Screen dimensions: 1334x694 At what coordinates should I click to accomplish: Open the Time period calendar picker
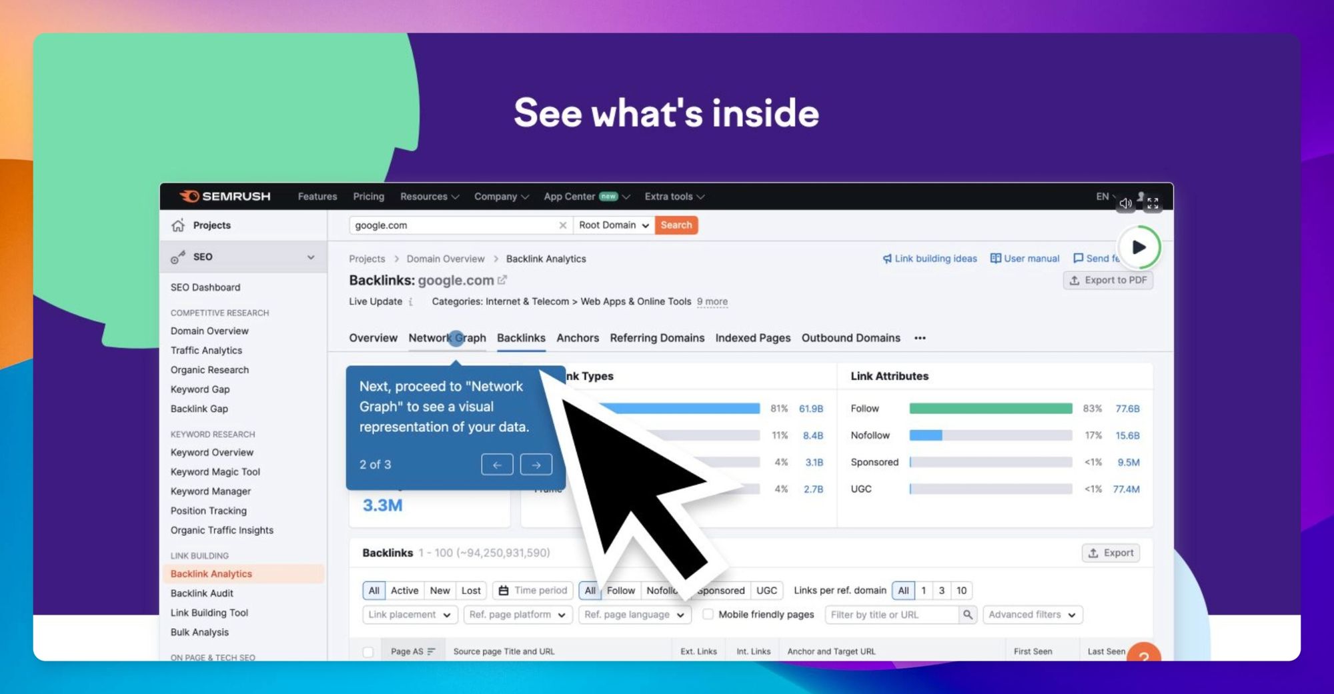point(532,591)
